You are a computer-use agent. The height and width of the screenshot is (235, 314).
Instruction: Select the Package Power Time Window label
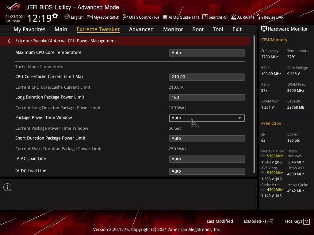coord(44,117)
